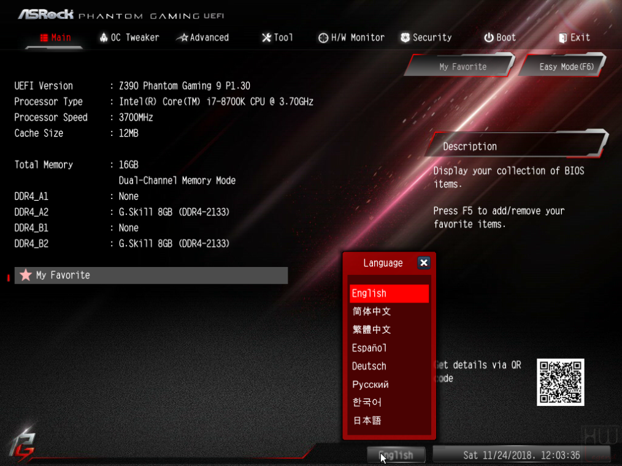Click the H/W Monitor gauge icon
This screenshot has width=622, height=466.
tap(323, 37)
